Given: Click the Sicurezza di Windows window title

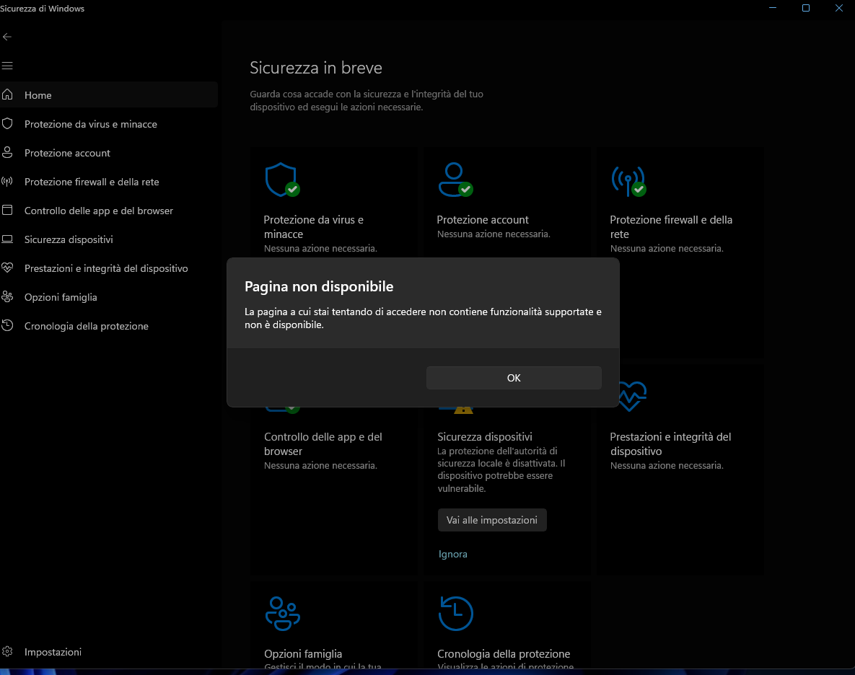Looking at the screenshot, I should [42, 9].
